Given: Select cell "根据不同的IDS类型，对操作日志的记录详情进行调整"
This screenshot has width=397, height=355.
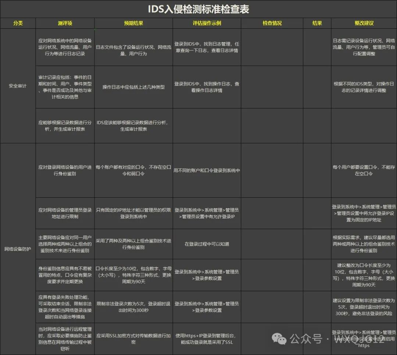Looking at the screenshot, I should (x=364, y=87).
